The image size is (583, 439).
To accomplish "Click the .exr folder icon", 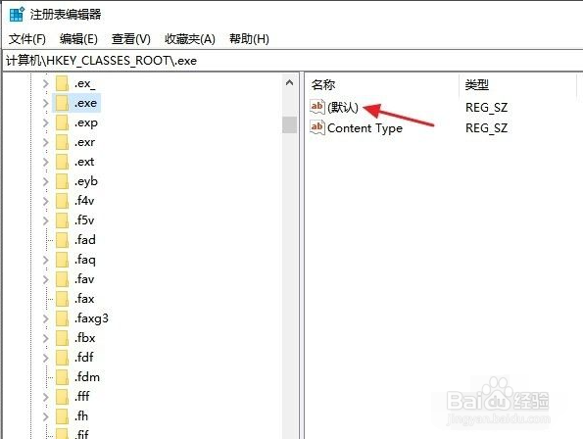I will click(62, 142).
